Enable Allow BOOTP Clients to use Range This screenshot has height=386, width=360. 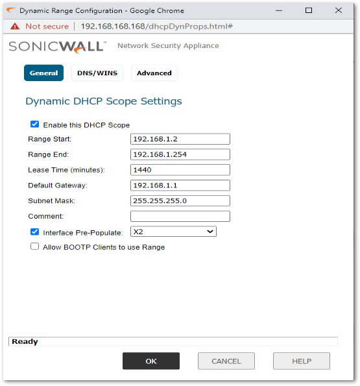coord(34,247)
